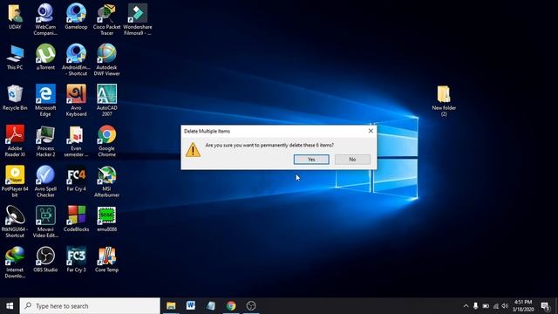The height and width of the screenshot is (314, 558).
Task: Open the notepad-like app on taskbar
Action: (x=211, y=306)
